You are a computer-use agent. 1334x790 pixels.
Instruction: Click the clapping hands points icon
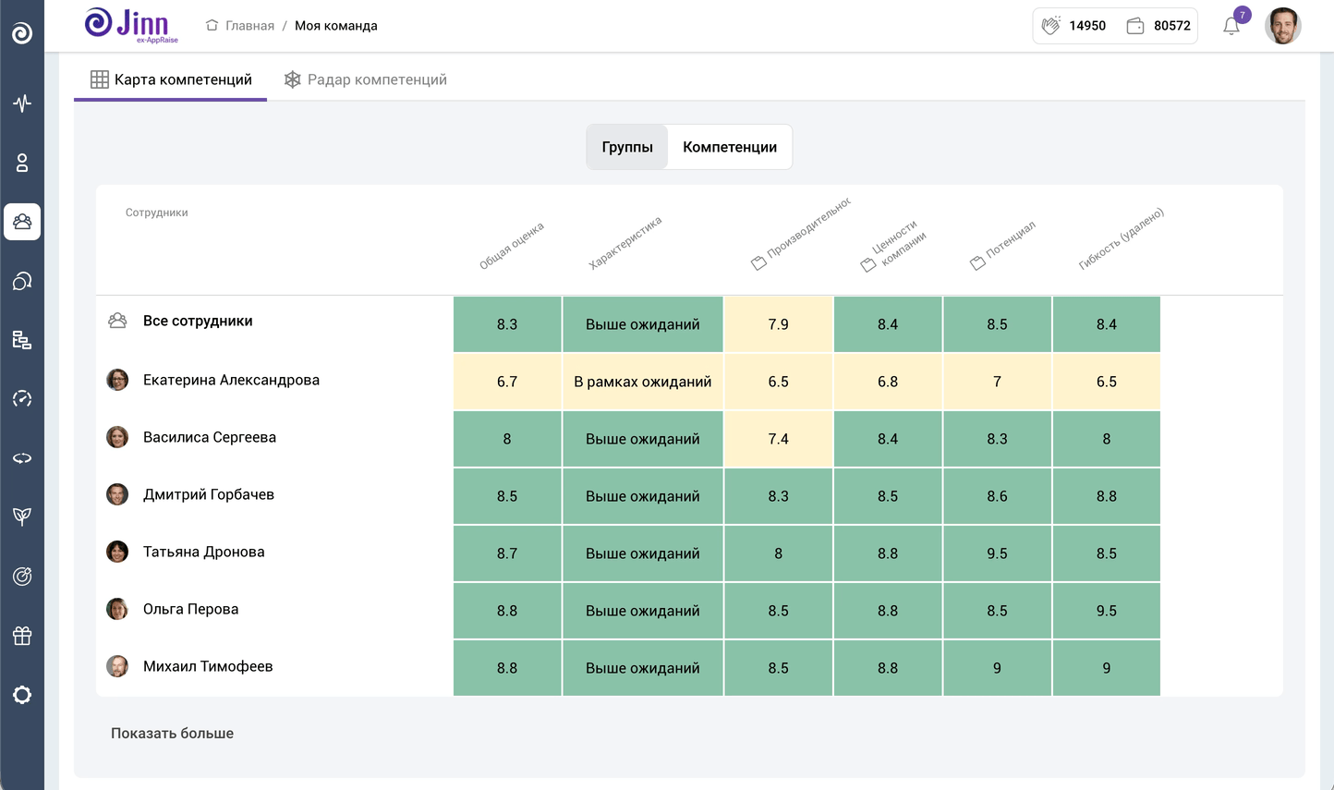(x=1050, y=26)
